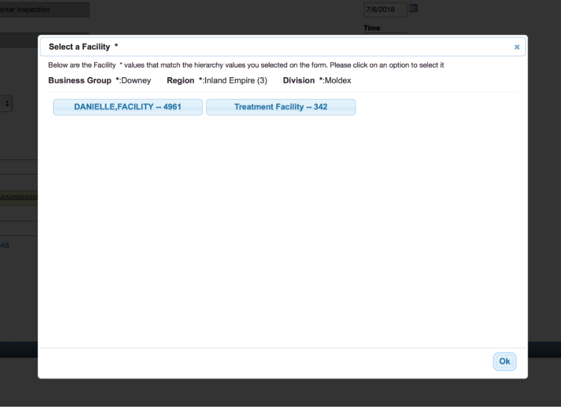Image resolution: width=561 pixels, height=408 pixels.
Task: Click the Region Inland Empire (3) value
Action: [x=236, y=81]
